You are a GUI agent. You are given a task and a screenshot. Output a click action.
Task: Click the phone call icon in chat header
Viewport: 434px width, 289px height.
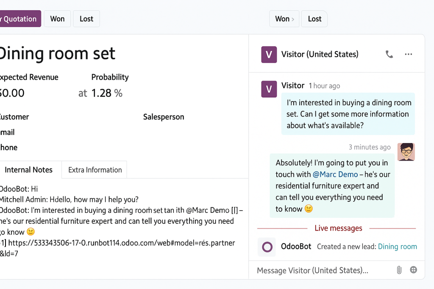pos(389,54)
